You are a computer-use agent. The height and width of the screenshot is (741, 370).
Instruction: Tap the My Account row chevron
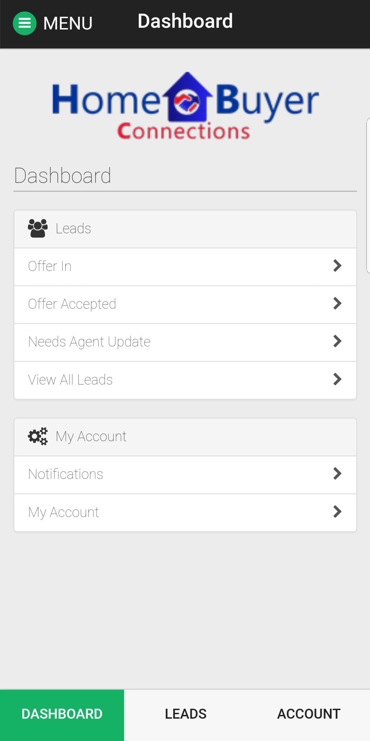(337, 512)
